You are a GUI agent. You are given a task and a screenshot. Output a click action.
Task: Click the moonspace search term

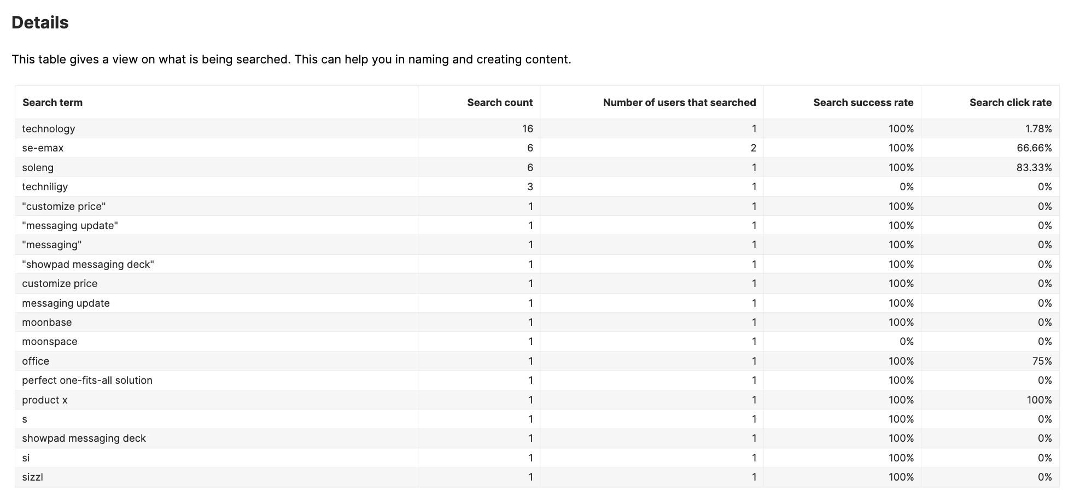[50, 342]
